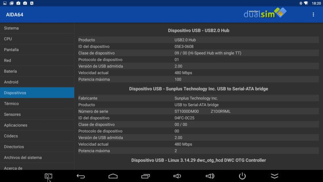Tap the back arrow navigation icon

tap(81, 176)
